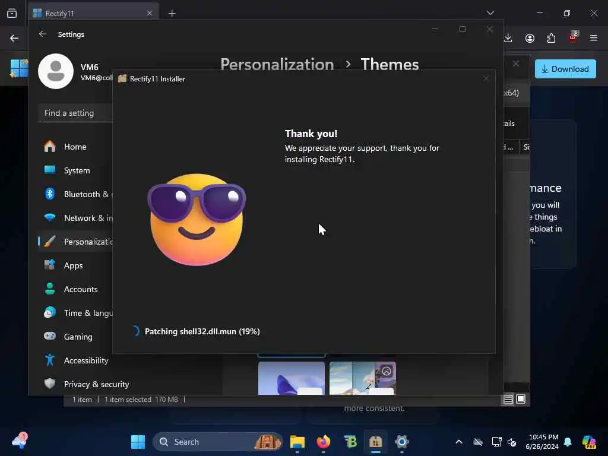608x456 pixels.
Task: Show hidden system tray icons
Action: (459, 442)
